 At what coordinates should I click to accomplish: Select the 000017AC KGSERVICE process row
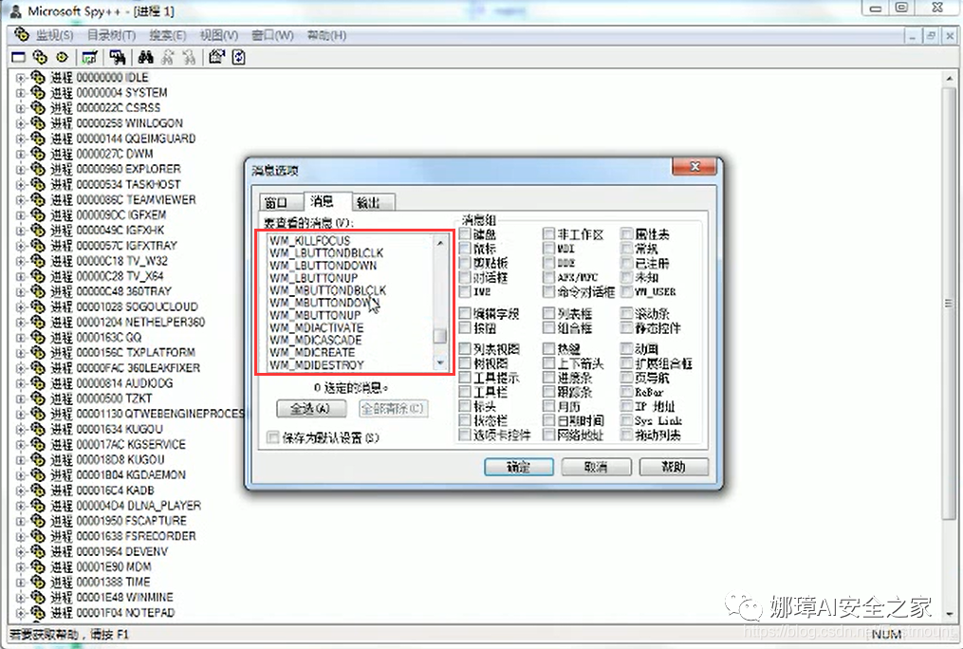118,445
